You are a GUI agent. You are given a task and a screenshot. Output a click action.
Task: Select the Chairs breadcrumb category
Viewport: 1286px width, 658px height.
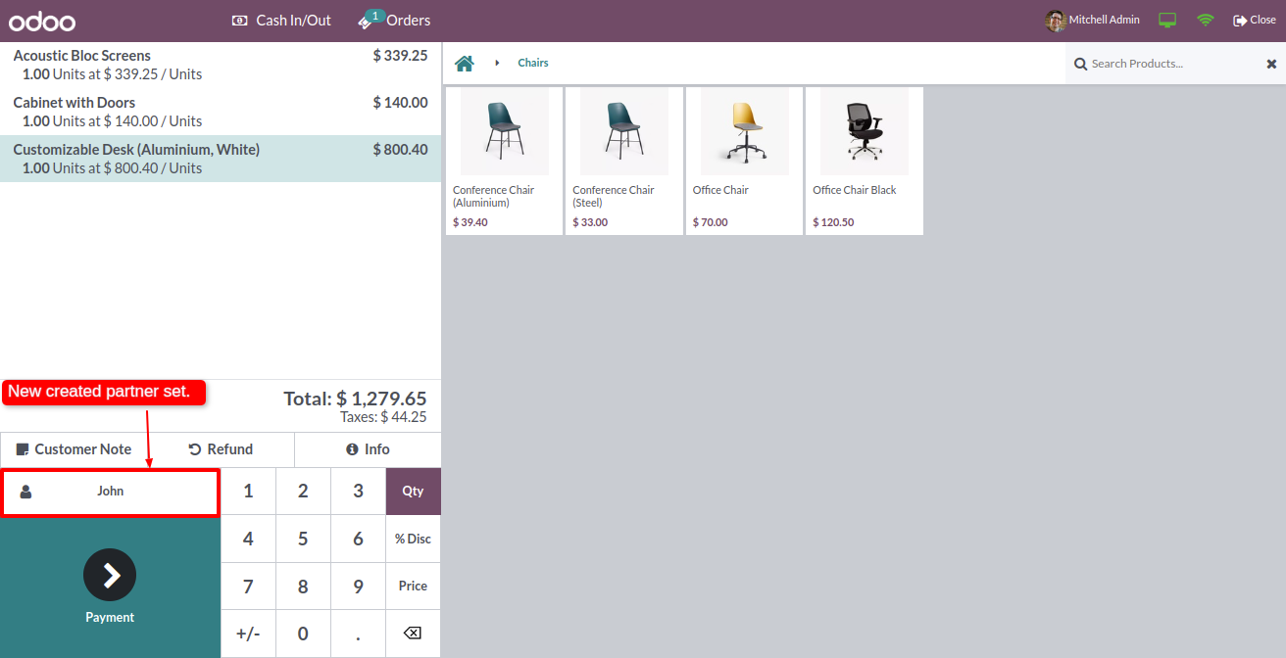pos(533,63)
